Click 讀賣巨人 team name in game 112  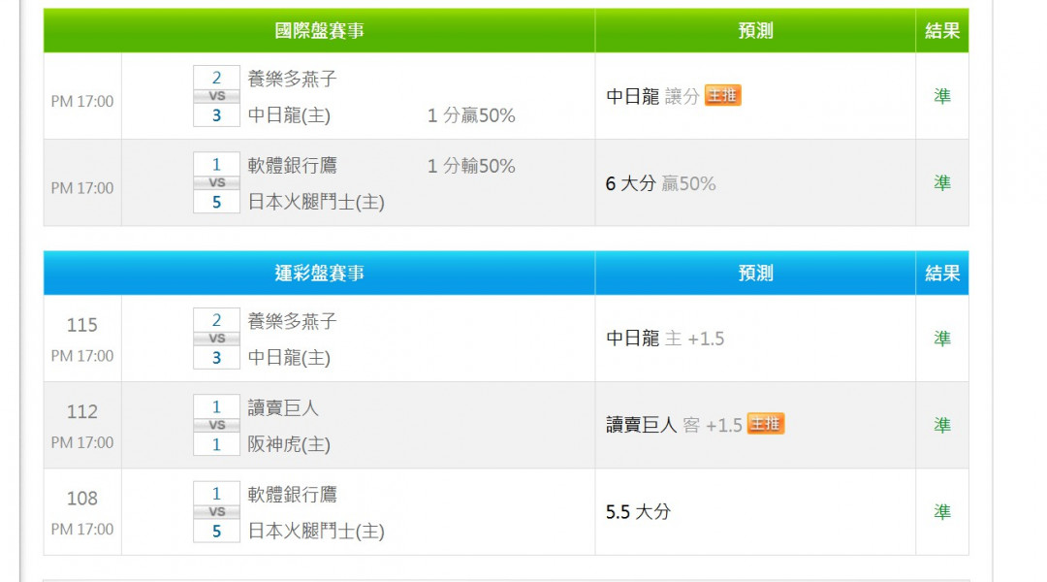point(283,407)
